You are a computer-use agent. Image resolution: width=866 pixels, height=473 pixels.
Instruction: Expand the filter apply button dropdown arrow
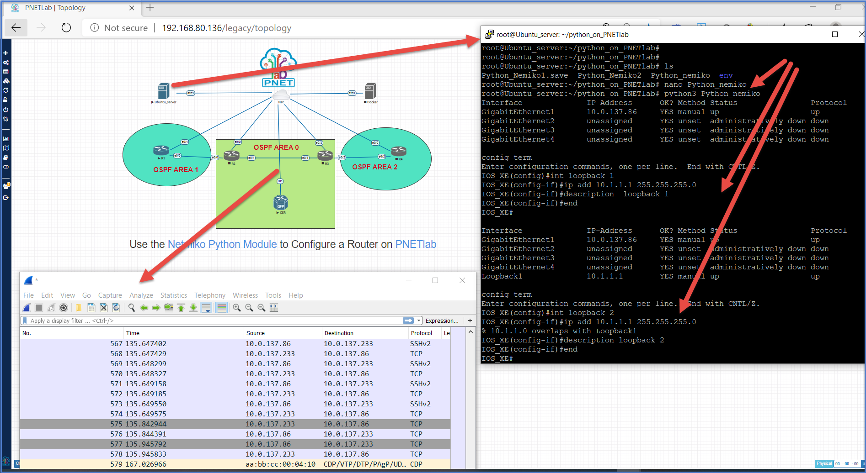pos(419,321)
